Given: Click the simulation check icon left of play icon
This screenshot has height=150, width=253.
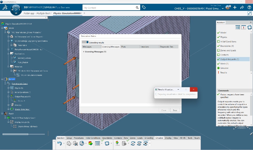Looking at the screenshot, I should tap(139, 143).
